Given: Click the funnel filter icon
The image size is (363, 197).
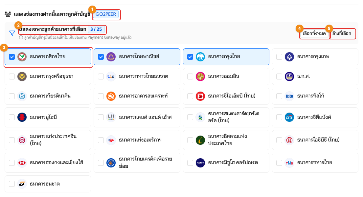Looking at the screenshot, I should (x=12, y=33).
